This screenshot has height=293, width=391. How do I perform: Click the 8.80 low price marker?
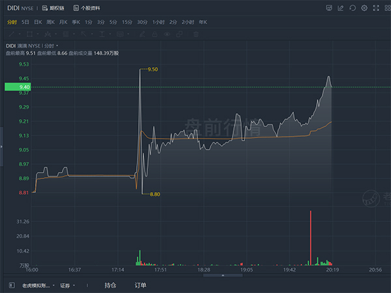[x=154, y=194]
